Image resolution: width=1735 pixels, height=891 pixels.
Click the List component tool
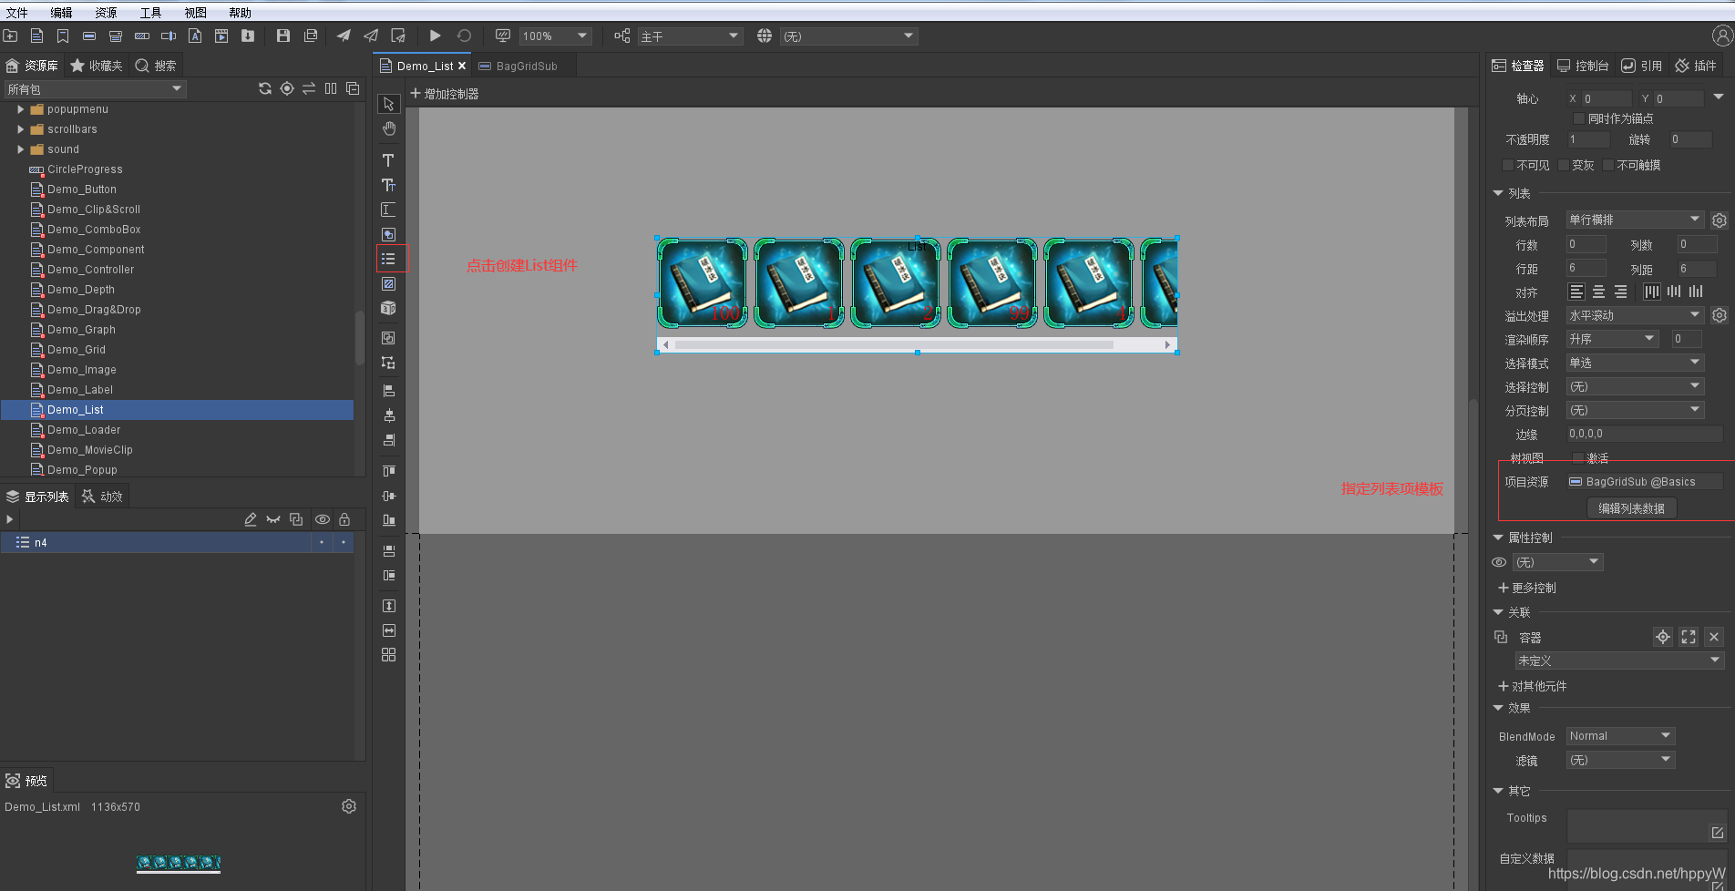[388, 259]
